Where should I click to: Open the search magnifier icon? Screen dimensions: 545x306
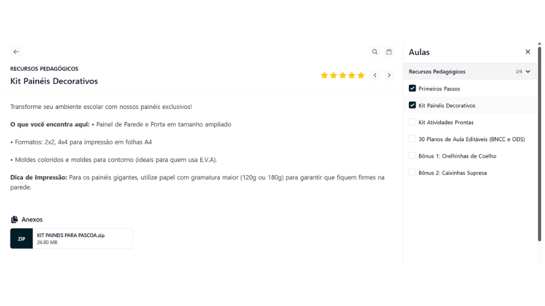pyautogui.click(x=375, y=52)
